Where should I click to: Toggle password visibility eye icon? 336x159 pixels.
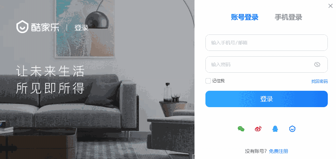click(x=317, y=64)
